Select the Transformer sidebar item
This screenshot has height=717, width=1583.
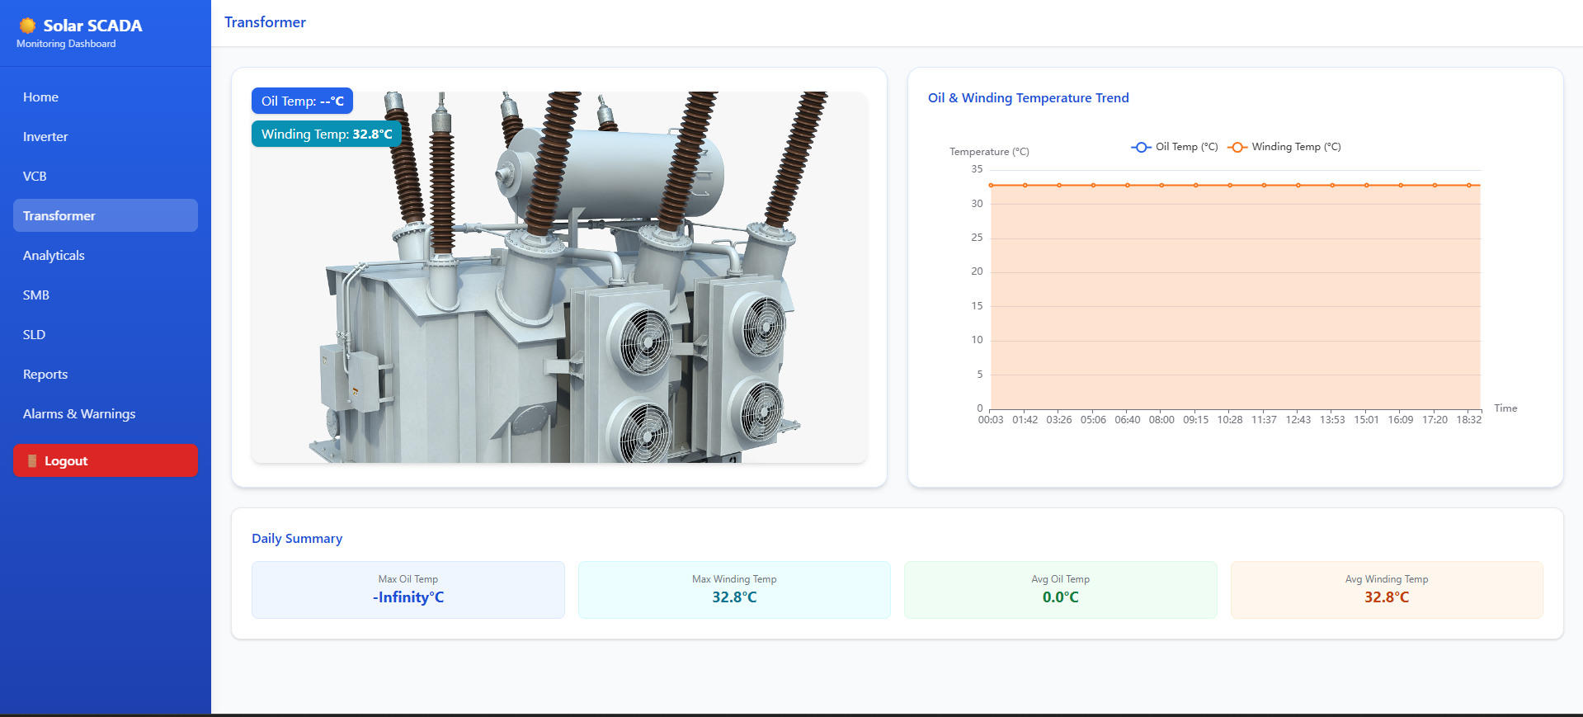tap(105, 215)
